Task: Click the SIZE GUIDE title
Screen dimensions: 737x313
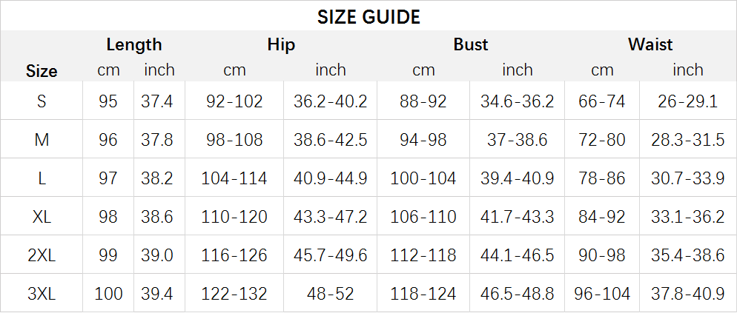Action: tap(368, 17)
